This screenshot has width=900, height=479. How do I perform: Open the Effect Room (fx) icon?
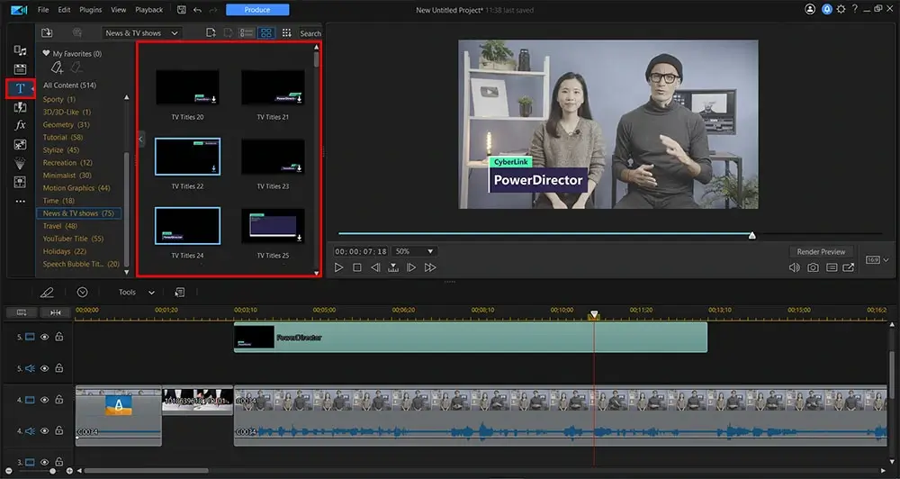(x=20, y=125)
